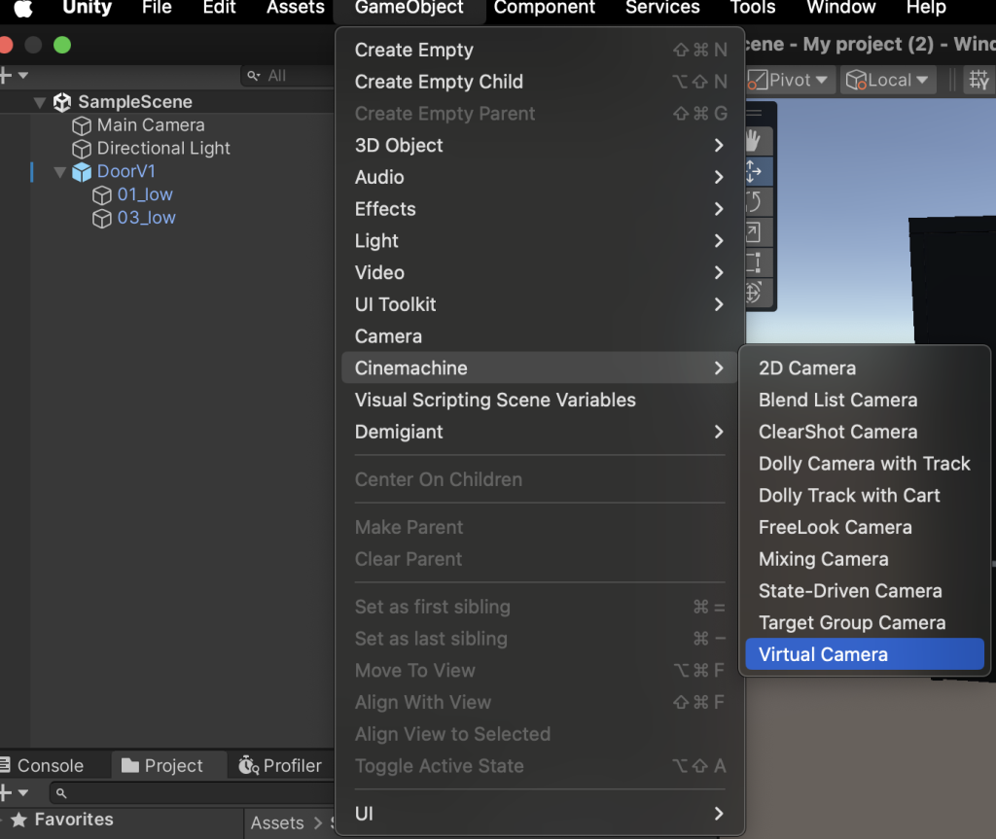Open the Window menu
996x839 pixels.
pyautogui.click(x=841, y=8)
